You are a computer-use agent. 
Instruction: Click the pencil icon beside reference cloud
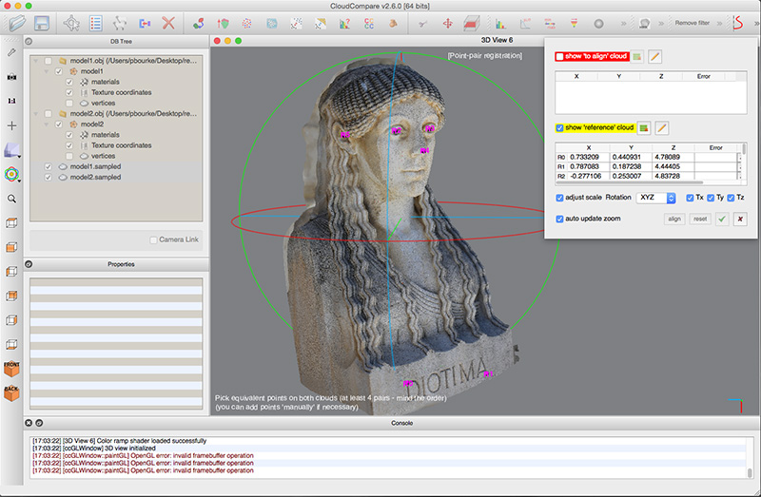(x=661, y=128)
